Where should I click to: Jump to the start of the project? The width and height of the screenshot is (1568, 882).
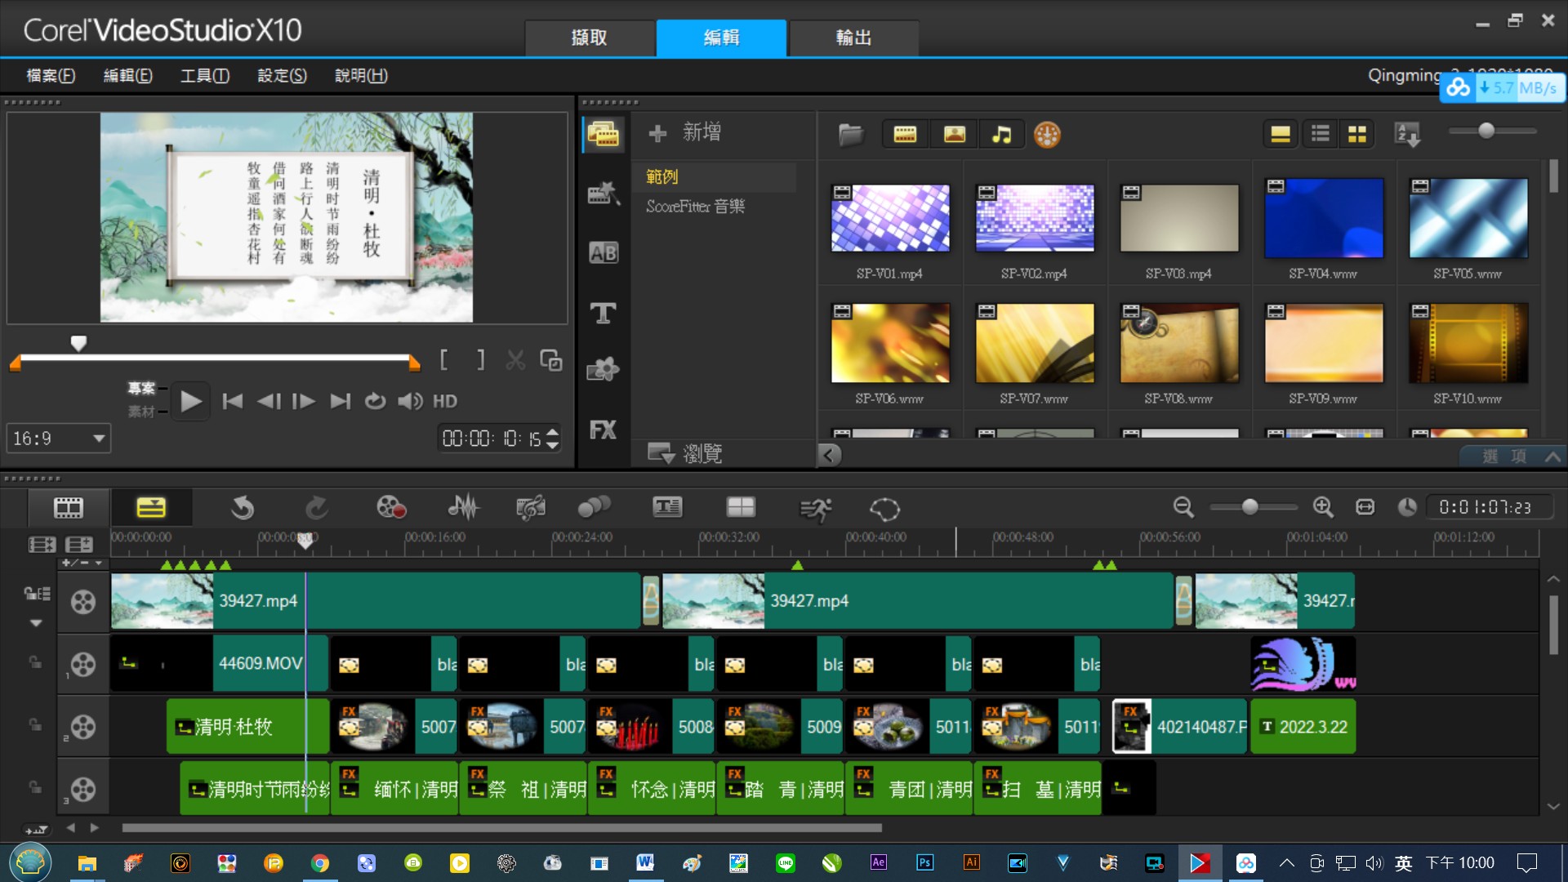(233, 401)
